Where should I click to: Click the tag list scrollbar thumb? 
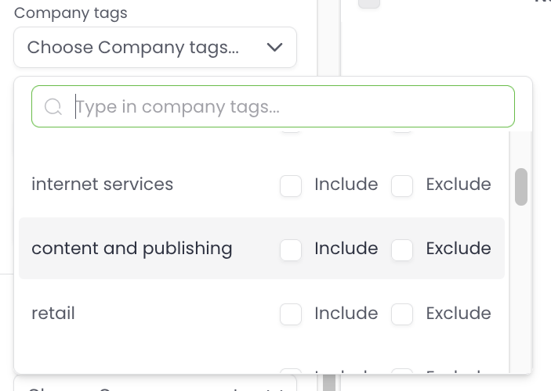click(x=521, y=187)
